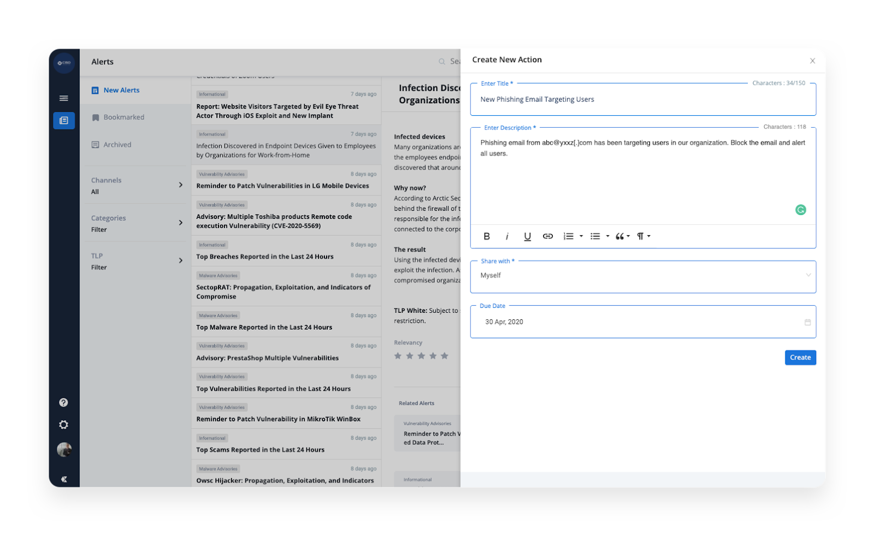Viewport: 874px width, 536px height.
Task: Open settings gear in sidebar
Action: point(63,425)
